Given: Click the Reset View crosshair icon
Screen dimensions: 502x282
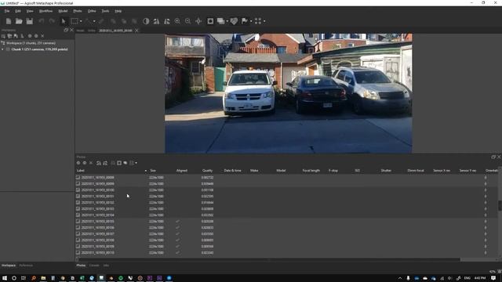Looking at the screenshot, I should click(x=198, y=21).
